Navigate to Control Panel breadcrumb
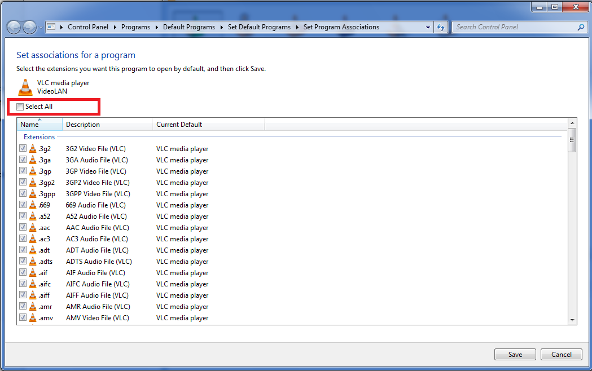 click(88, 27)
